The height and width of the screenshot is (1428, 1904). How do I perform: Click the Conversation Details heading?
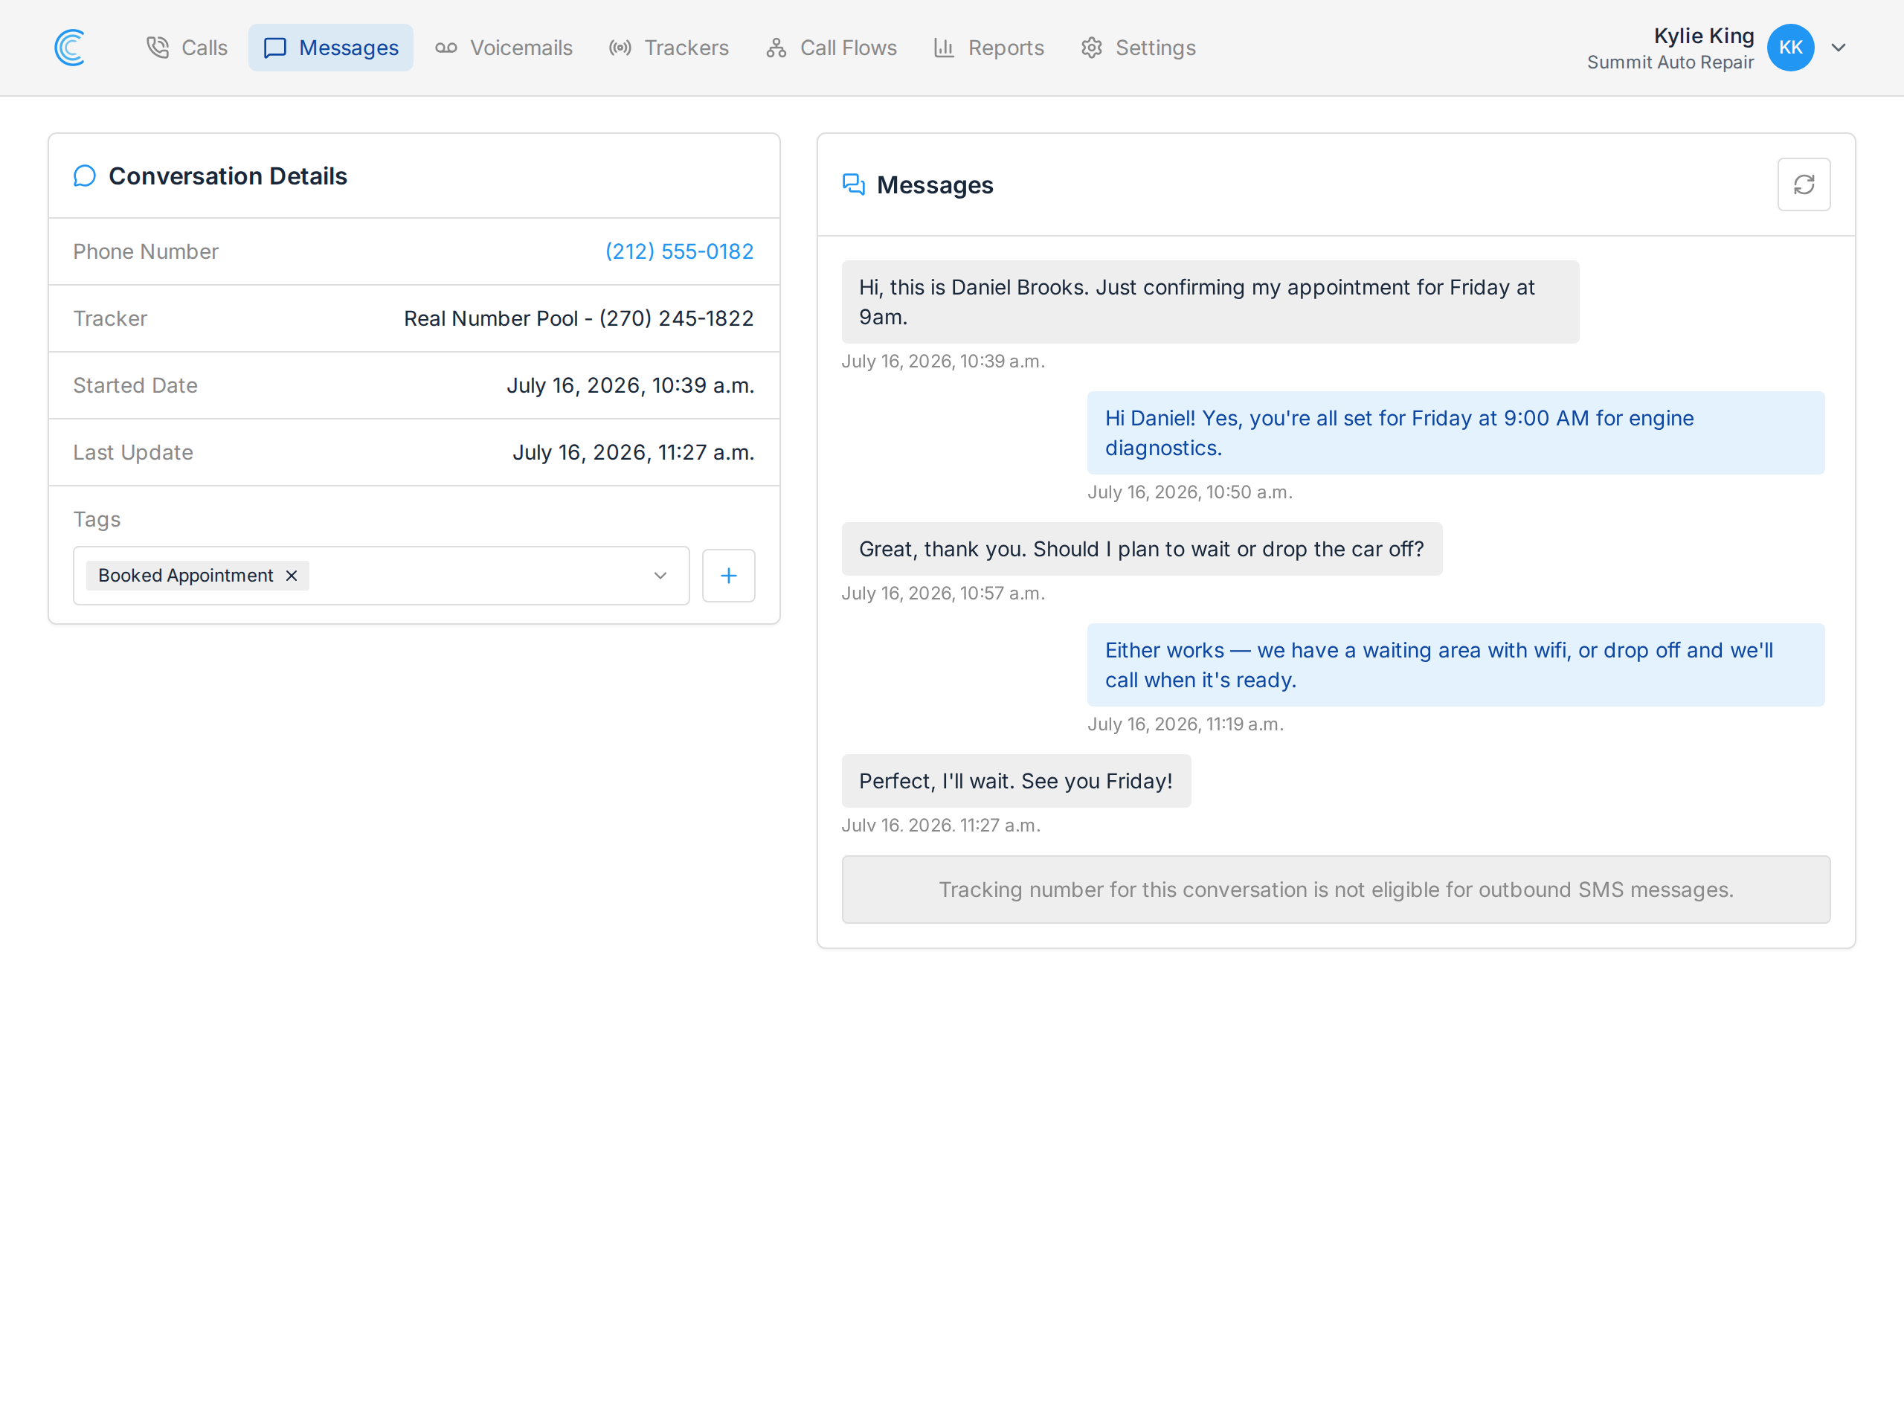tap(228, 176)
